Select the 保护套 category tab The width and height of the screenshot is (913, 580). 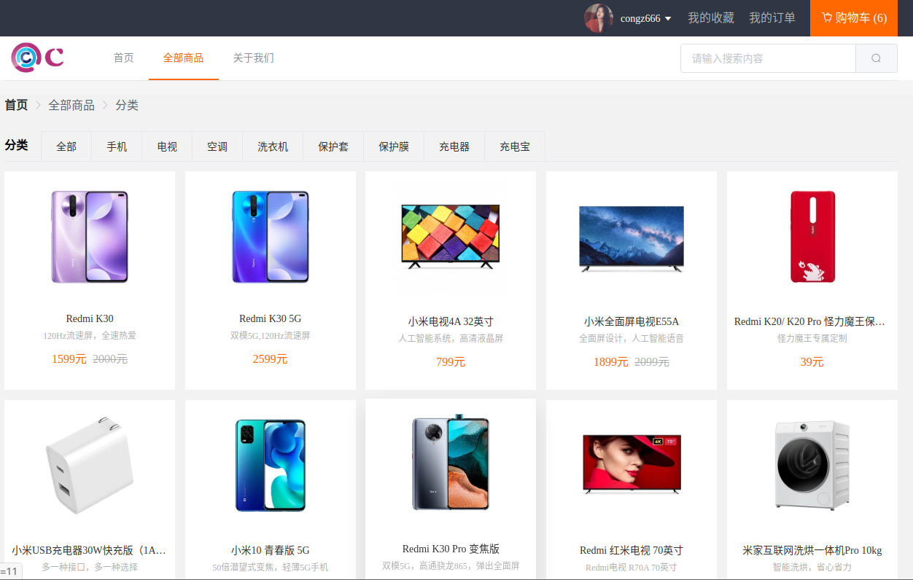coord(333,146)
